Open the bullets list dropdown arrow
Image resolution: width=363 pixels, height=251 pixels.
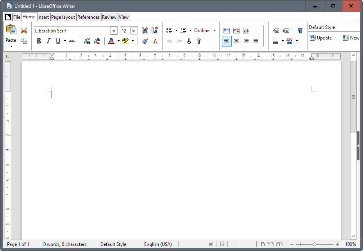[176, 30]
